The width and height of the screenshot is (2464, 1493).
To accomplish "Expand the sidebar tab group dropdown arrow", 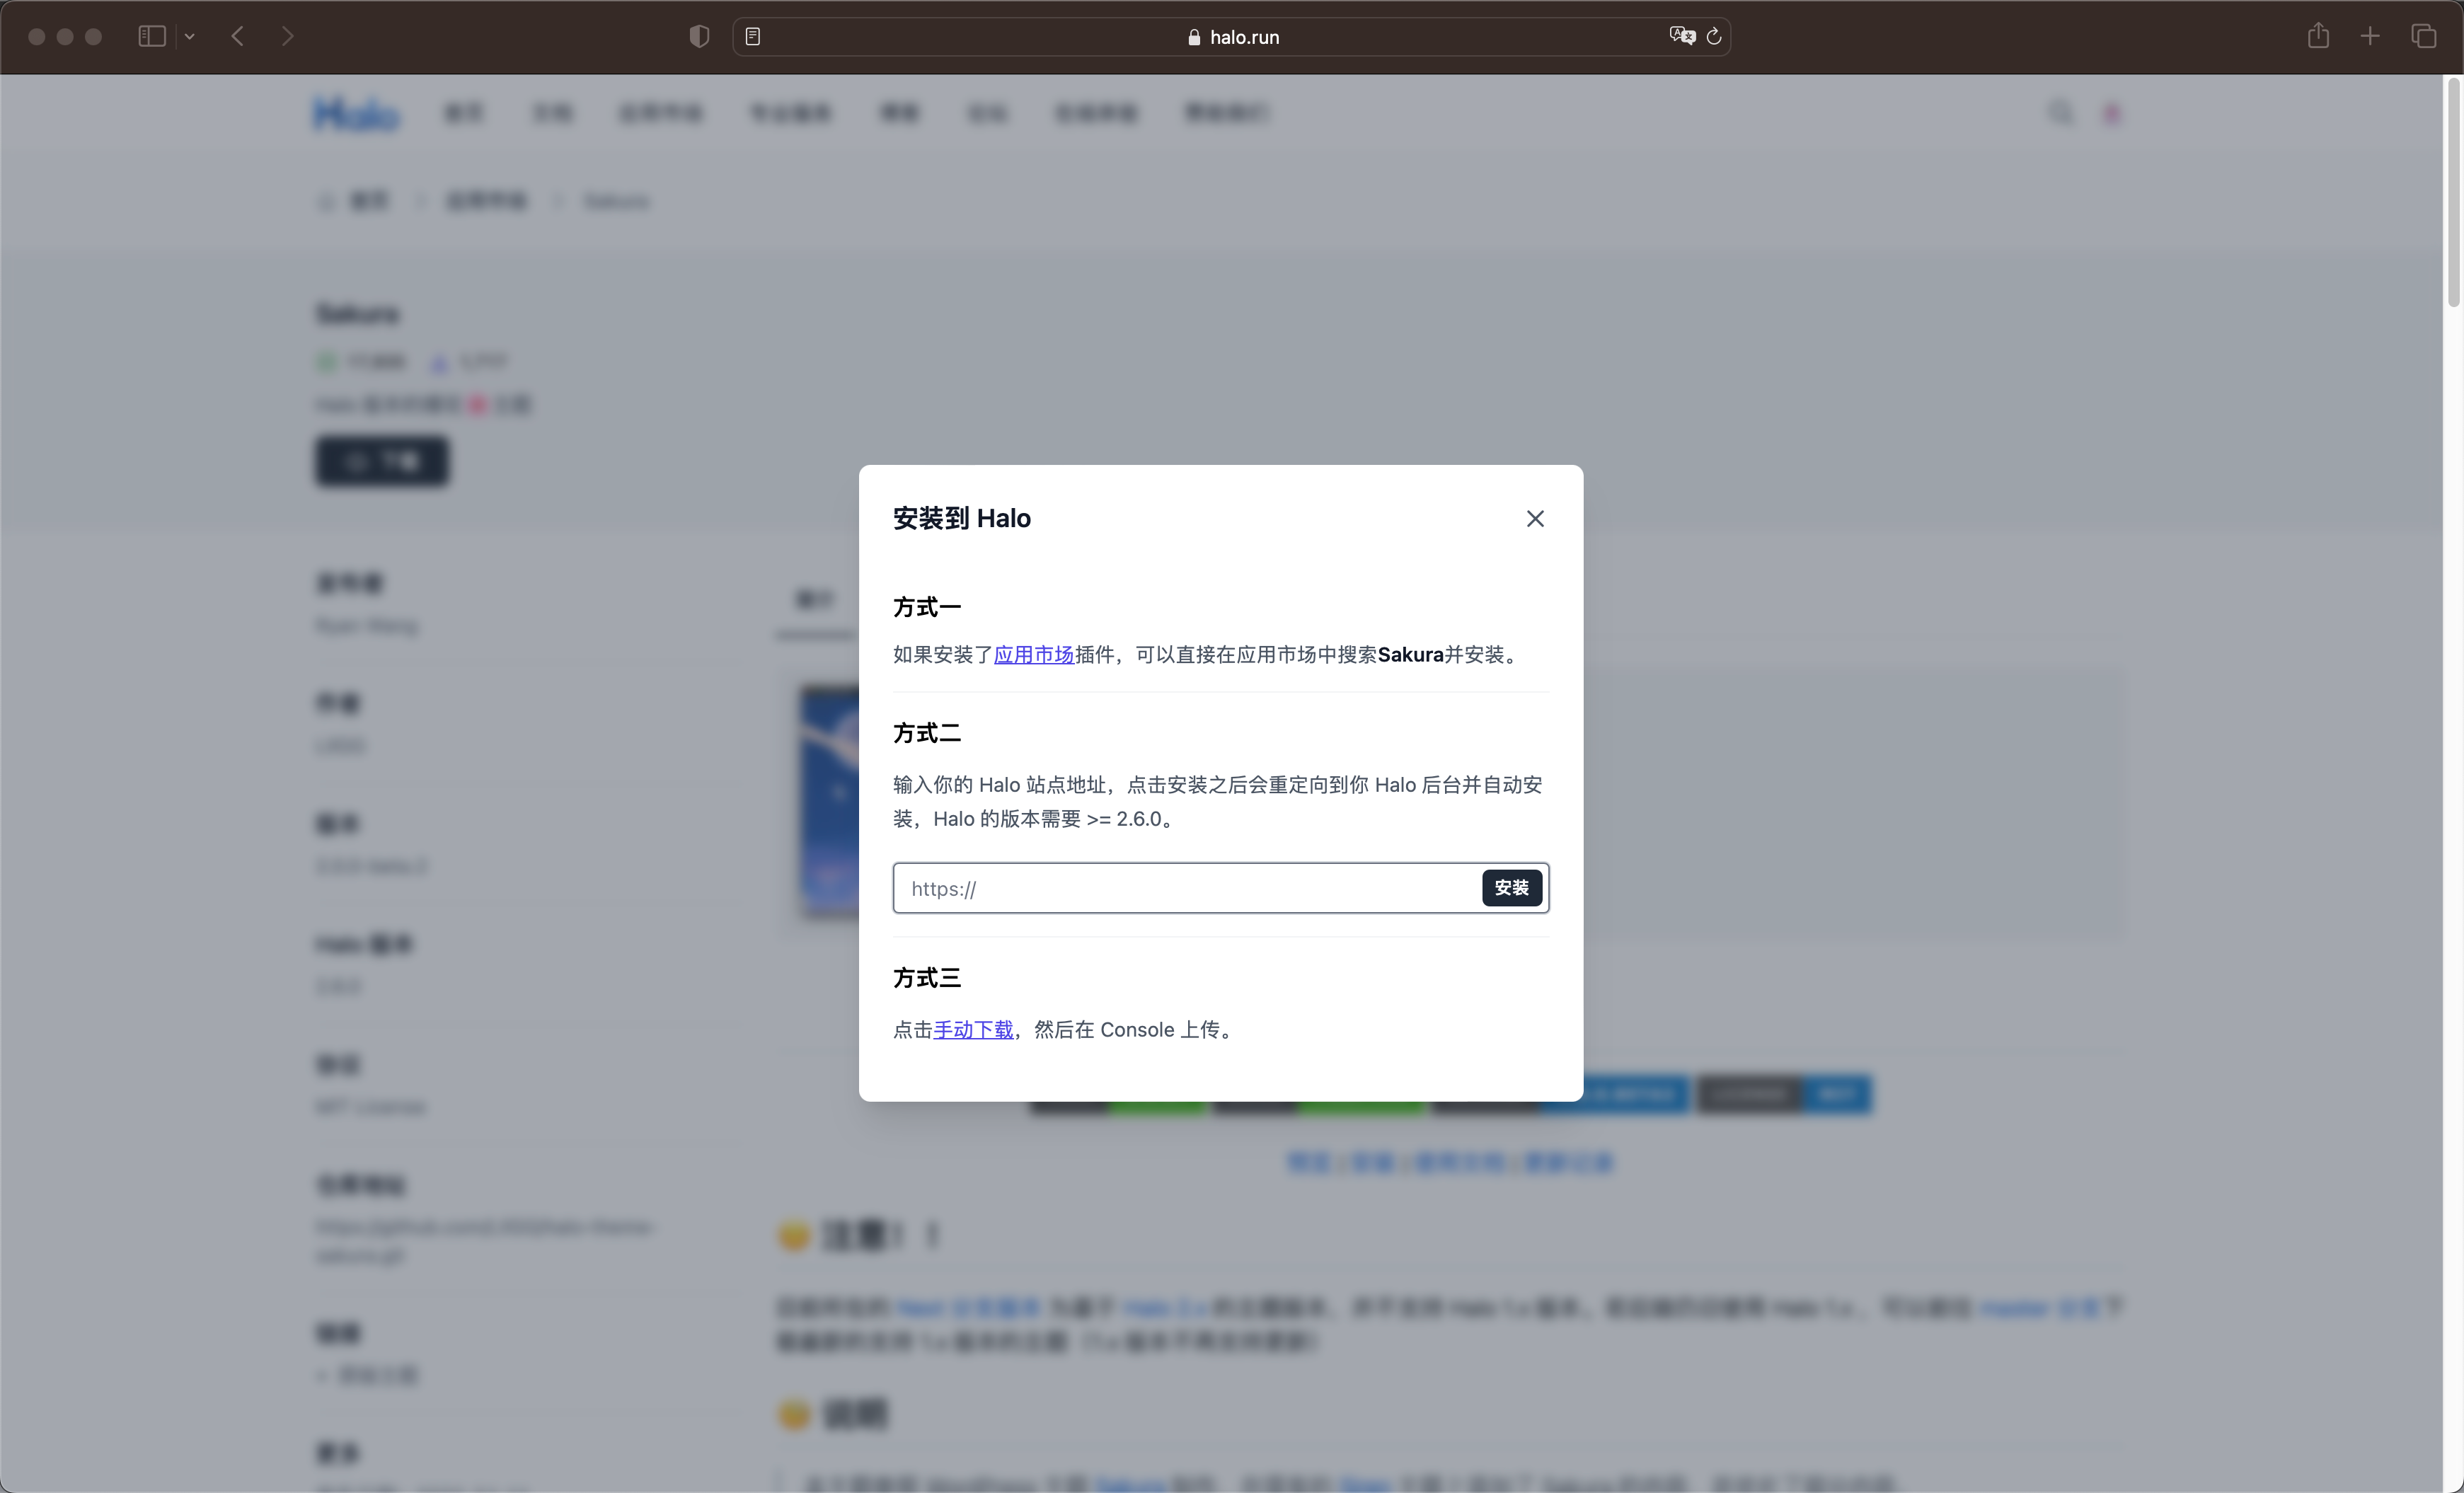I will pyautogui.click(x=190, y=37).
